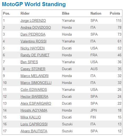
Task: Open Marco MELANDRI rider link
Action: pos(35,76)
